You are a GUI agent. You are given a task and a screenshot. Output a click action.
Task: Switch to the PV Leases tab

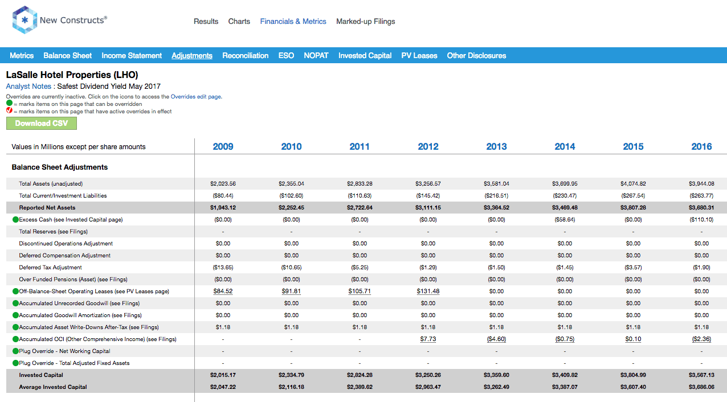point(419,55)
